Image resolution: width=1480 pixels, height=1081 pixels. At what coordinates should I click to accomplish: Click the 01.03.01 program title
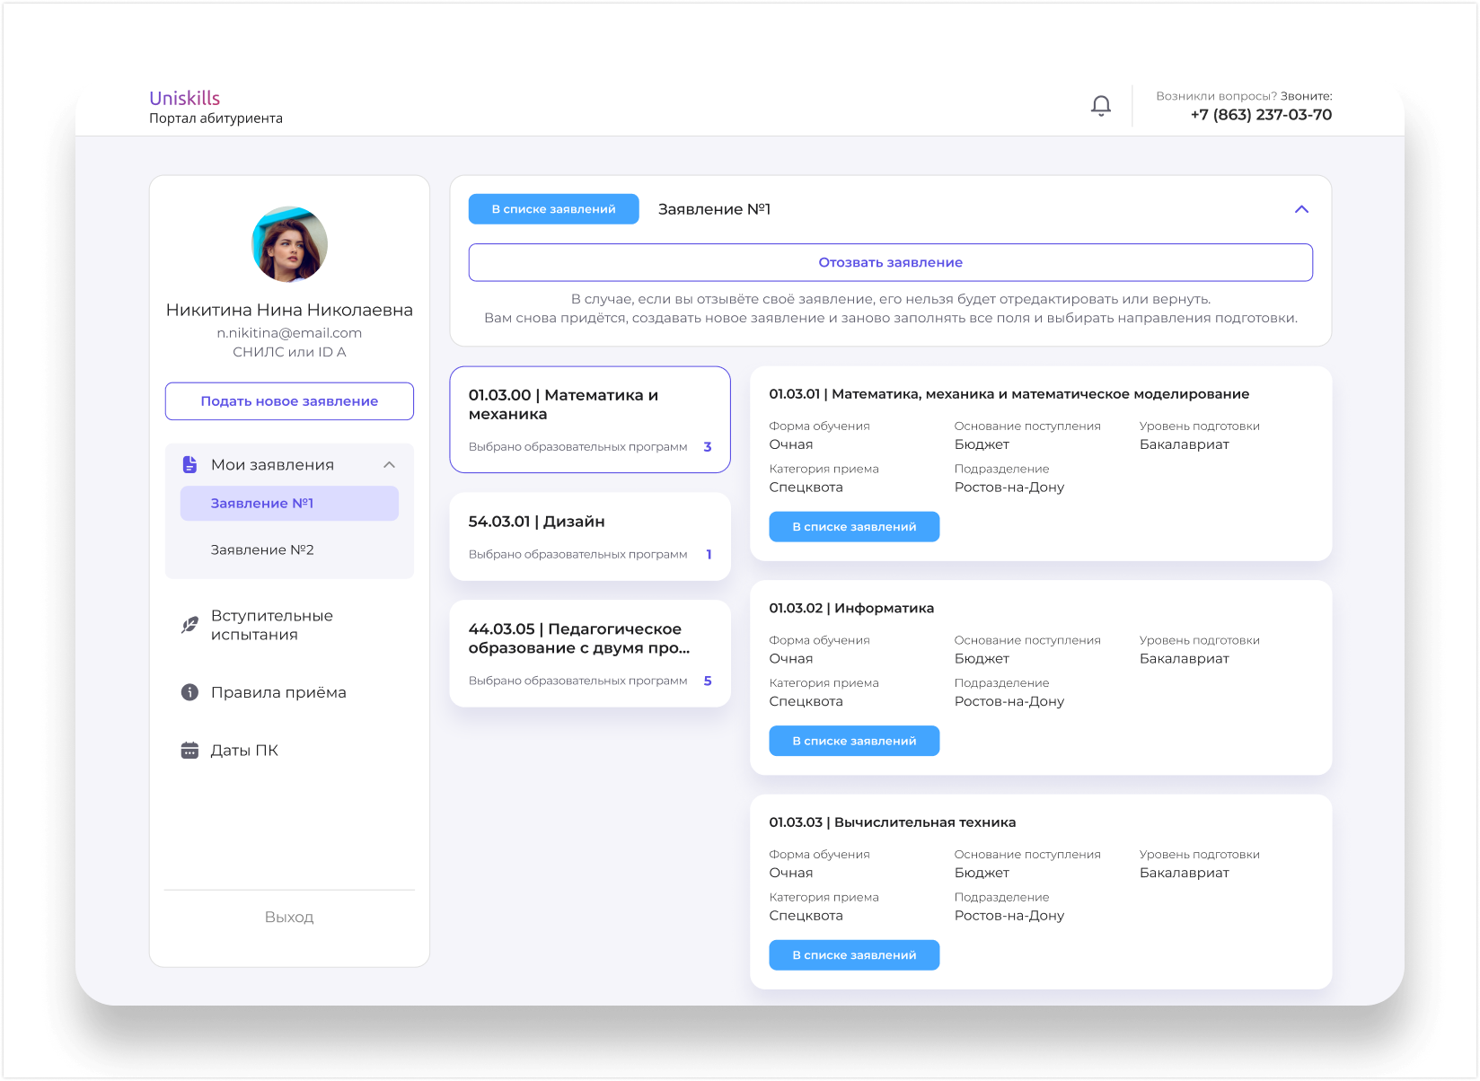[x=1009, y=394]
